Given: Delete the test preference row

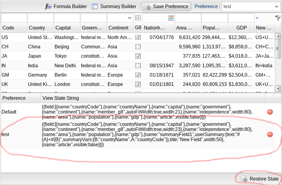Looking at the screenshot, I should pos(270,134).
